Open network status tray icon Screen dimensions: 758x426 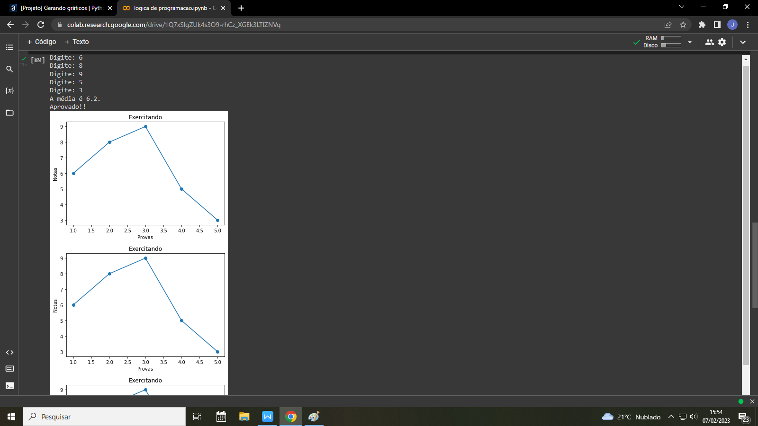tap(683, 417)
